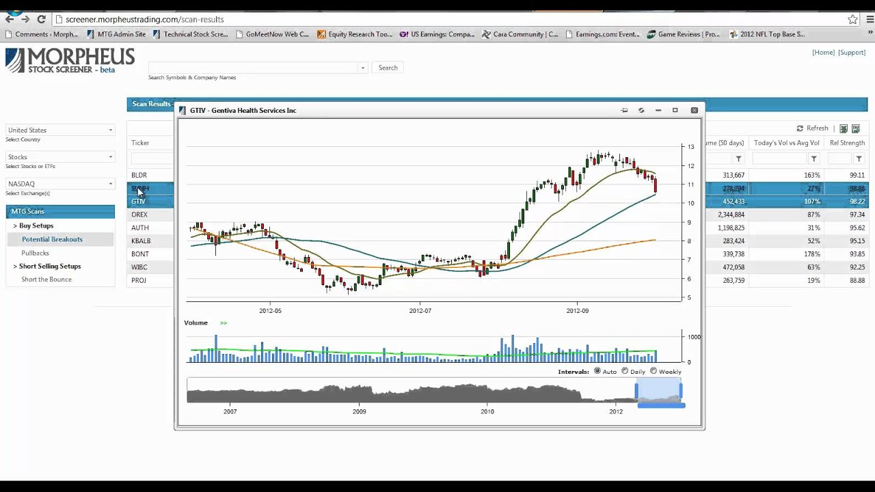Pin the GTIV chart window
875x492 pixels.
[x=624, y=110]
